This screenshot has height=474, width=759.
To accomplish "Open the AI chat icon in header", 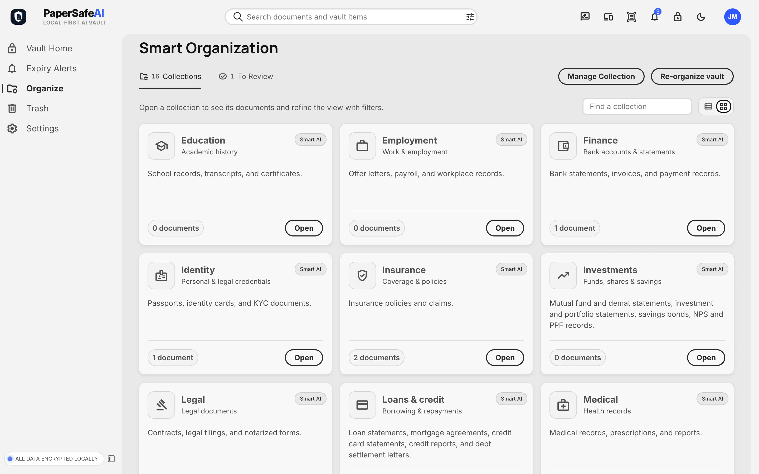I will [x=585, y=17].
